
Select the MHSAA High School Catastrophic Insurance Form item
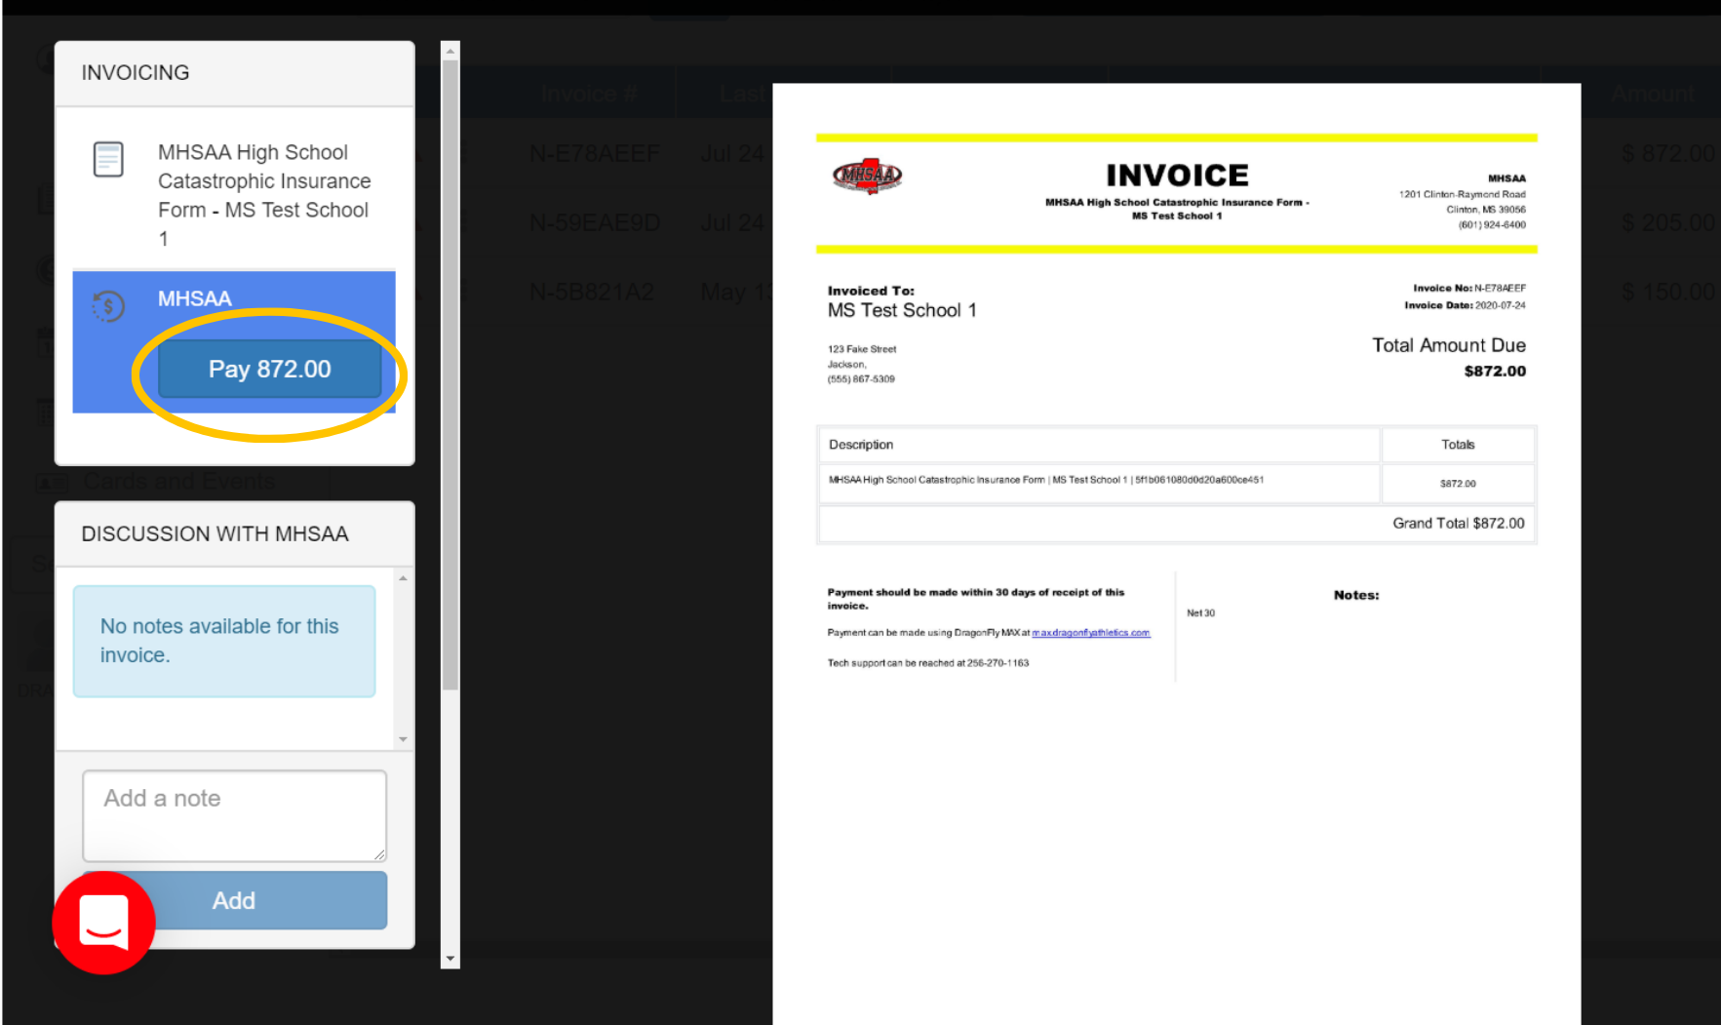263,194
